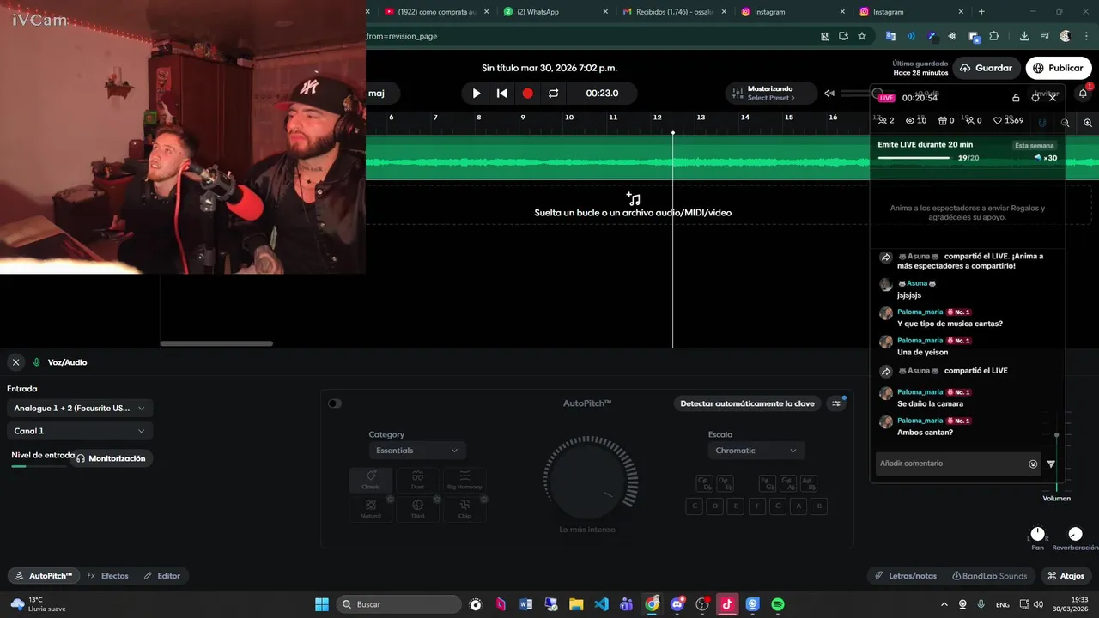Open AutoPitch advanced settings sliders icon
The image size is (1099, 618).
point(835,403)
